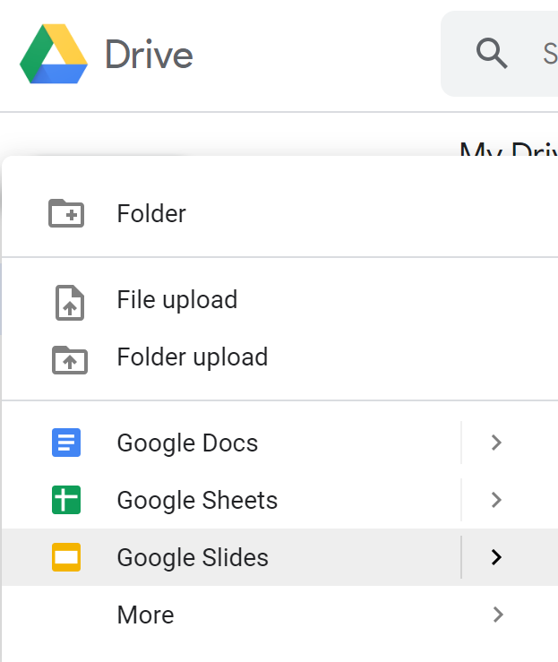The height and width of the screenshot is (662, 558).
Task: Select the Folder menu entry text
Action: (x=151, y=213)
